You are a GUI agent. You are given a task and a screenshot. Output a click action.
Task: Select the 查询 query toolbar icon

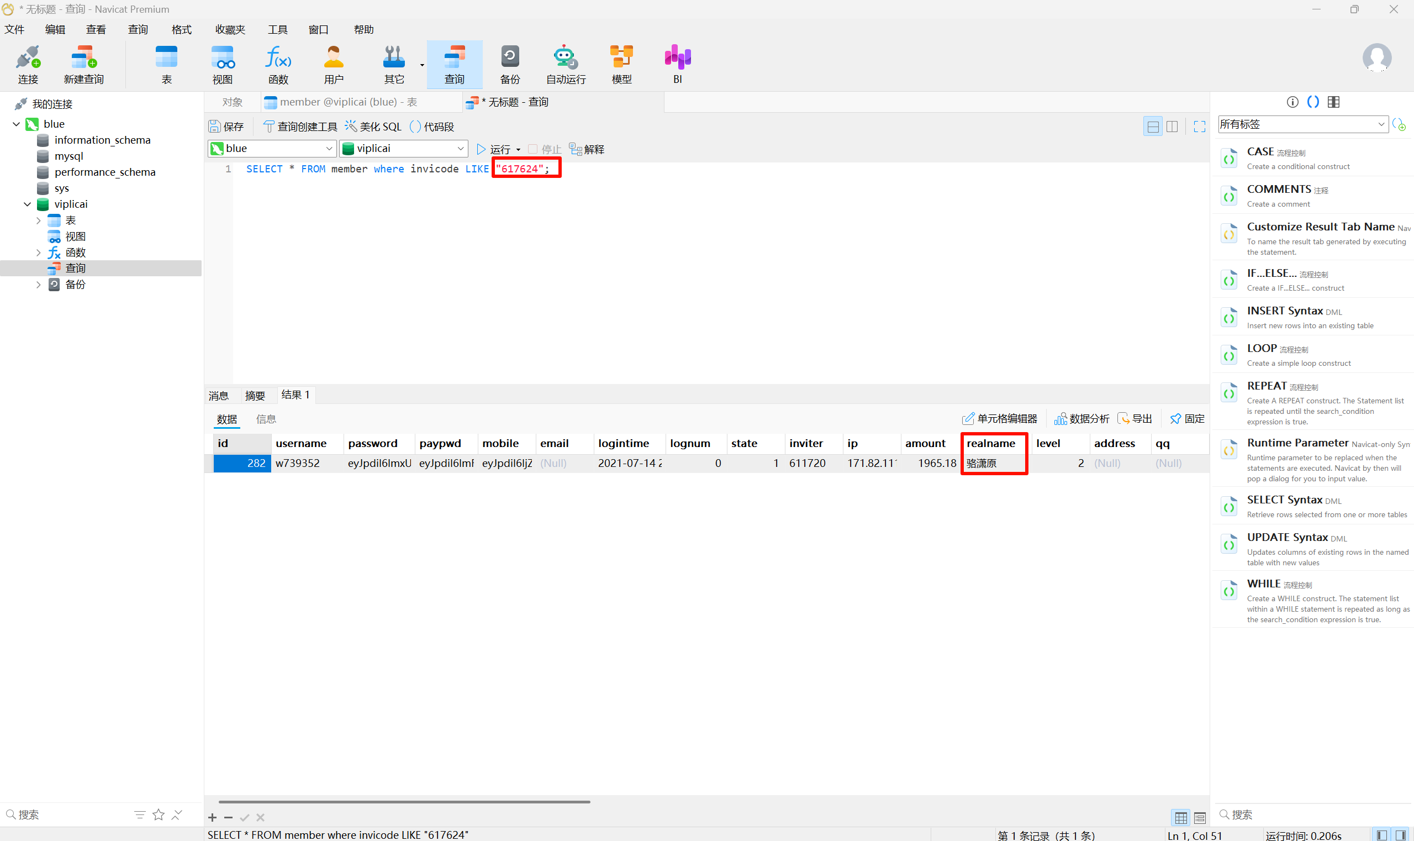455,65
